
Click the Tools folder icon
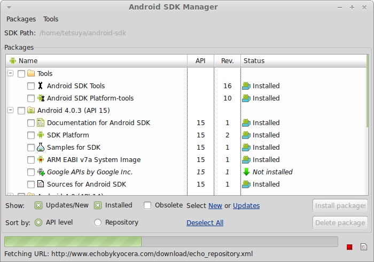click(x=31, y=73)
